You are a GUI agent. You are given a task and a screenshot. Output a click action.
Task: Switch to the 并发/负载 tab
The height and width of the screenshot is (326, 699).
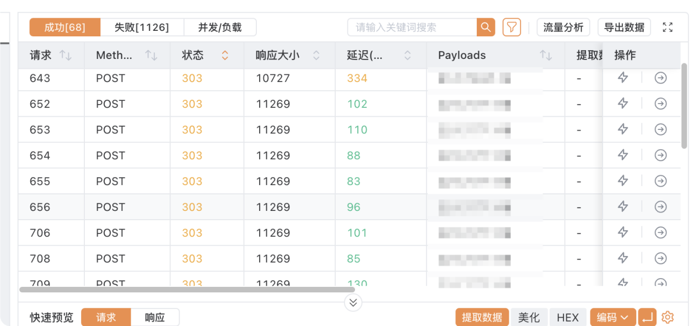(220, 27)
